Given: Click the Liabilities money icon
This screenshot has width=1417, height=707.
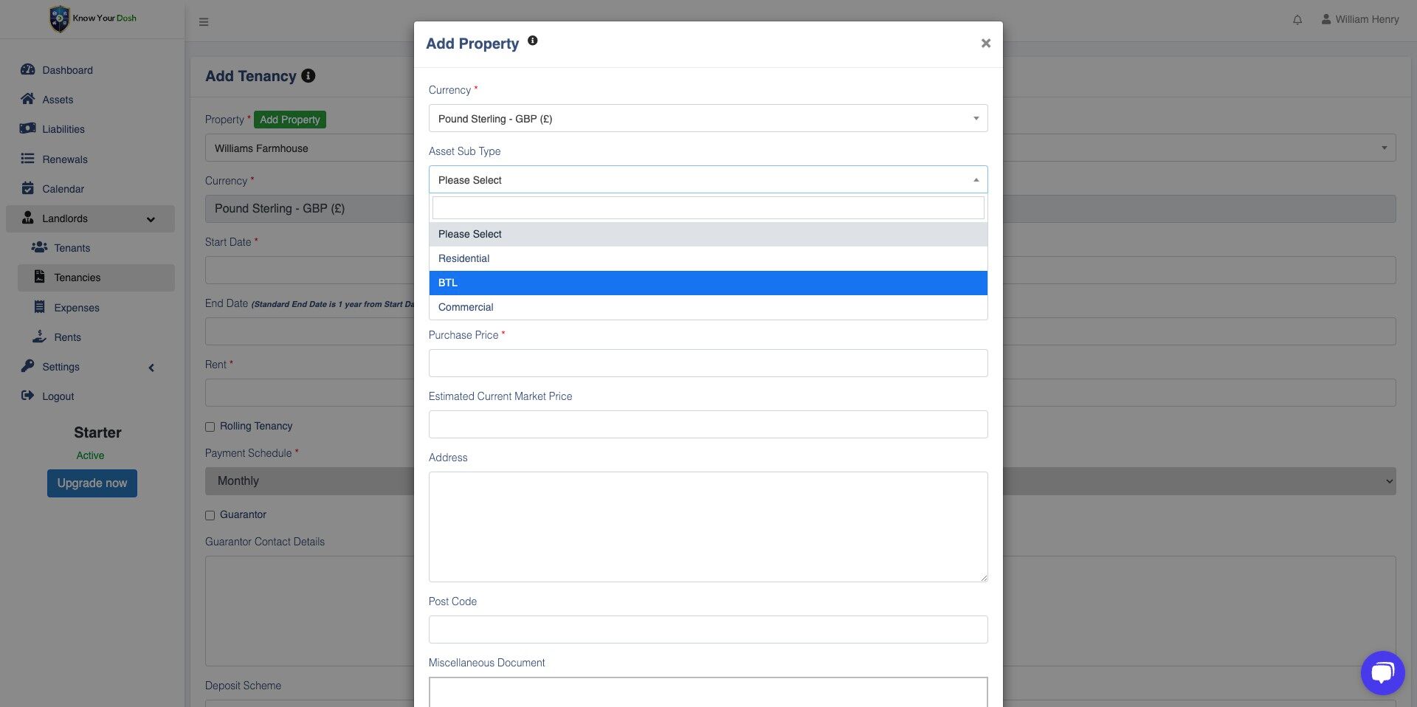Looking at the screenshot, I should pos(28,128).
